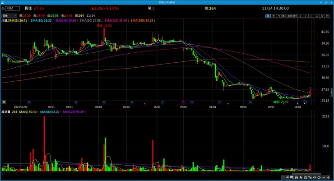Click the chart settings window icon
This screenshot has width=334, height=181.
pos(292,177)
